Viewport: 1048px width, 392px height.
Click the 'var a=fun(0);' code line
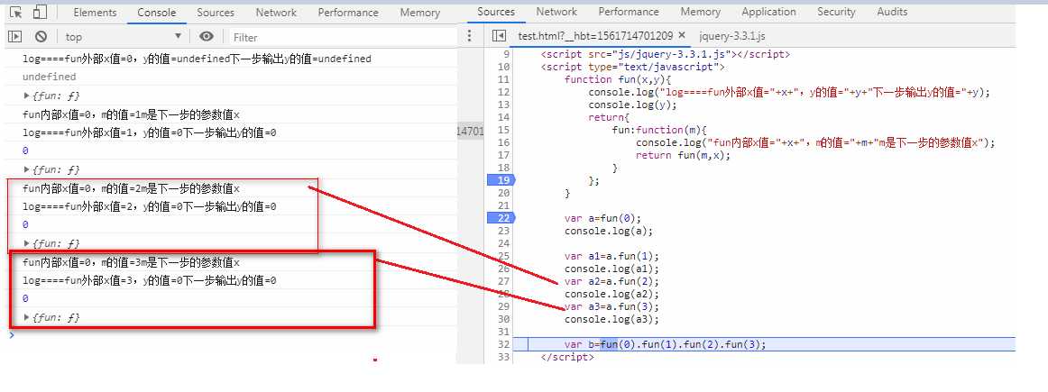(x=602, y=218)
